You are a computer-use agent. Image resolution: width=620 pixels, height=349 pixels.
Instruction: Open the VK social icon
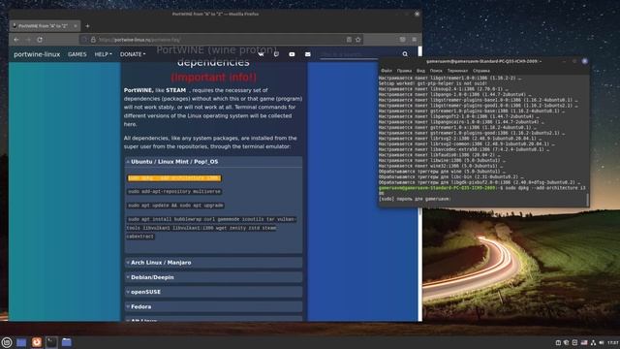click(x=261, y=54)
